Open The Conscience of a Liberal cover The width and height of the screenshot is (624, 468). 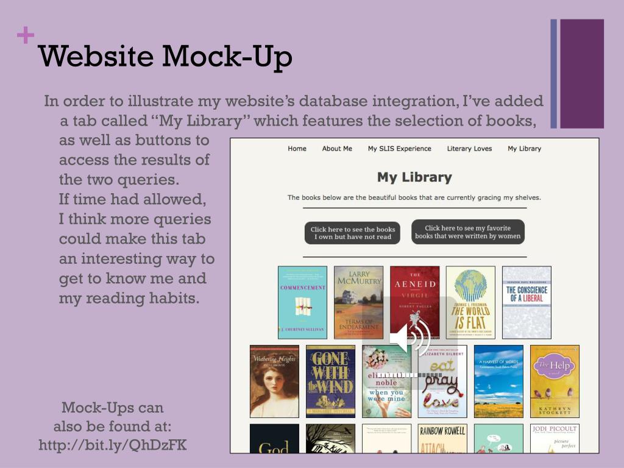pos(527,302)
